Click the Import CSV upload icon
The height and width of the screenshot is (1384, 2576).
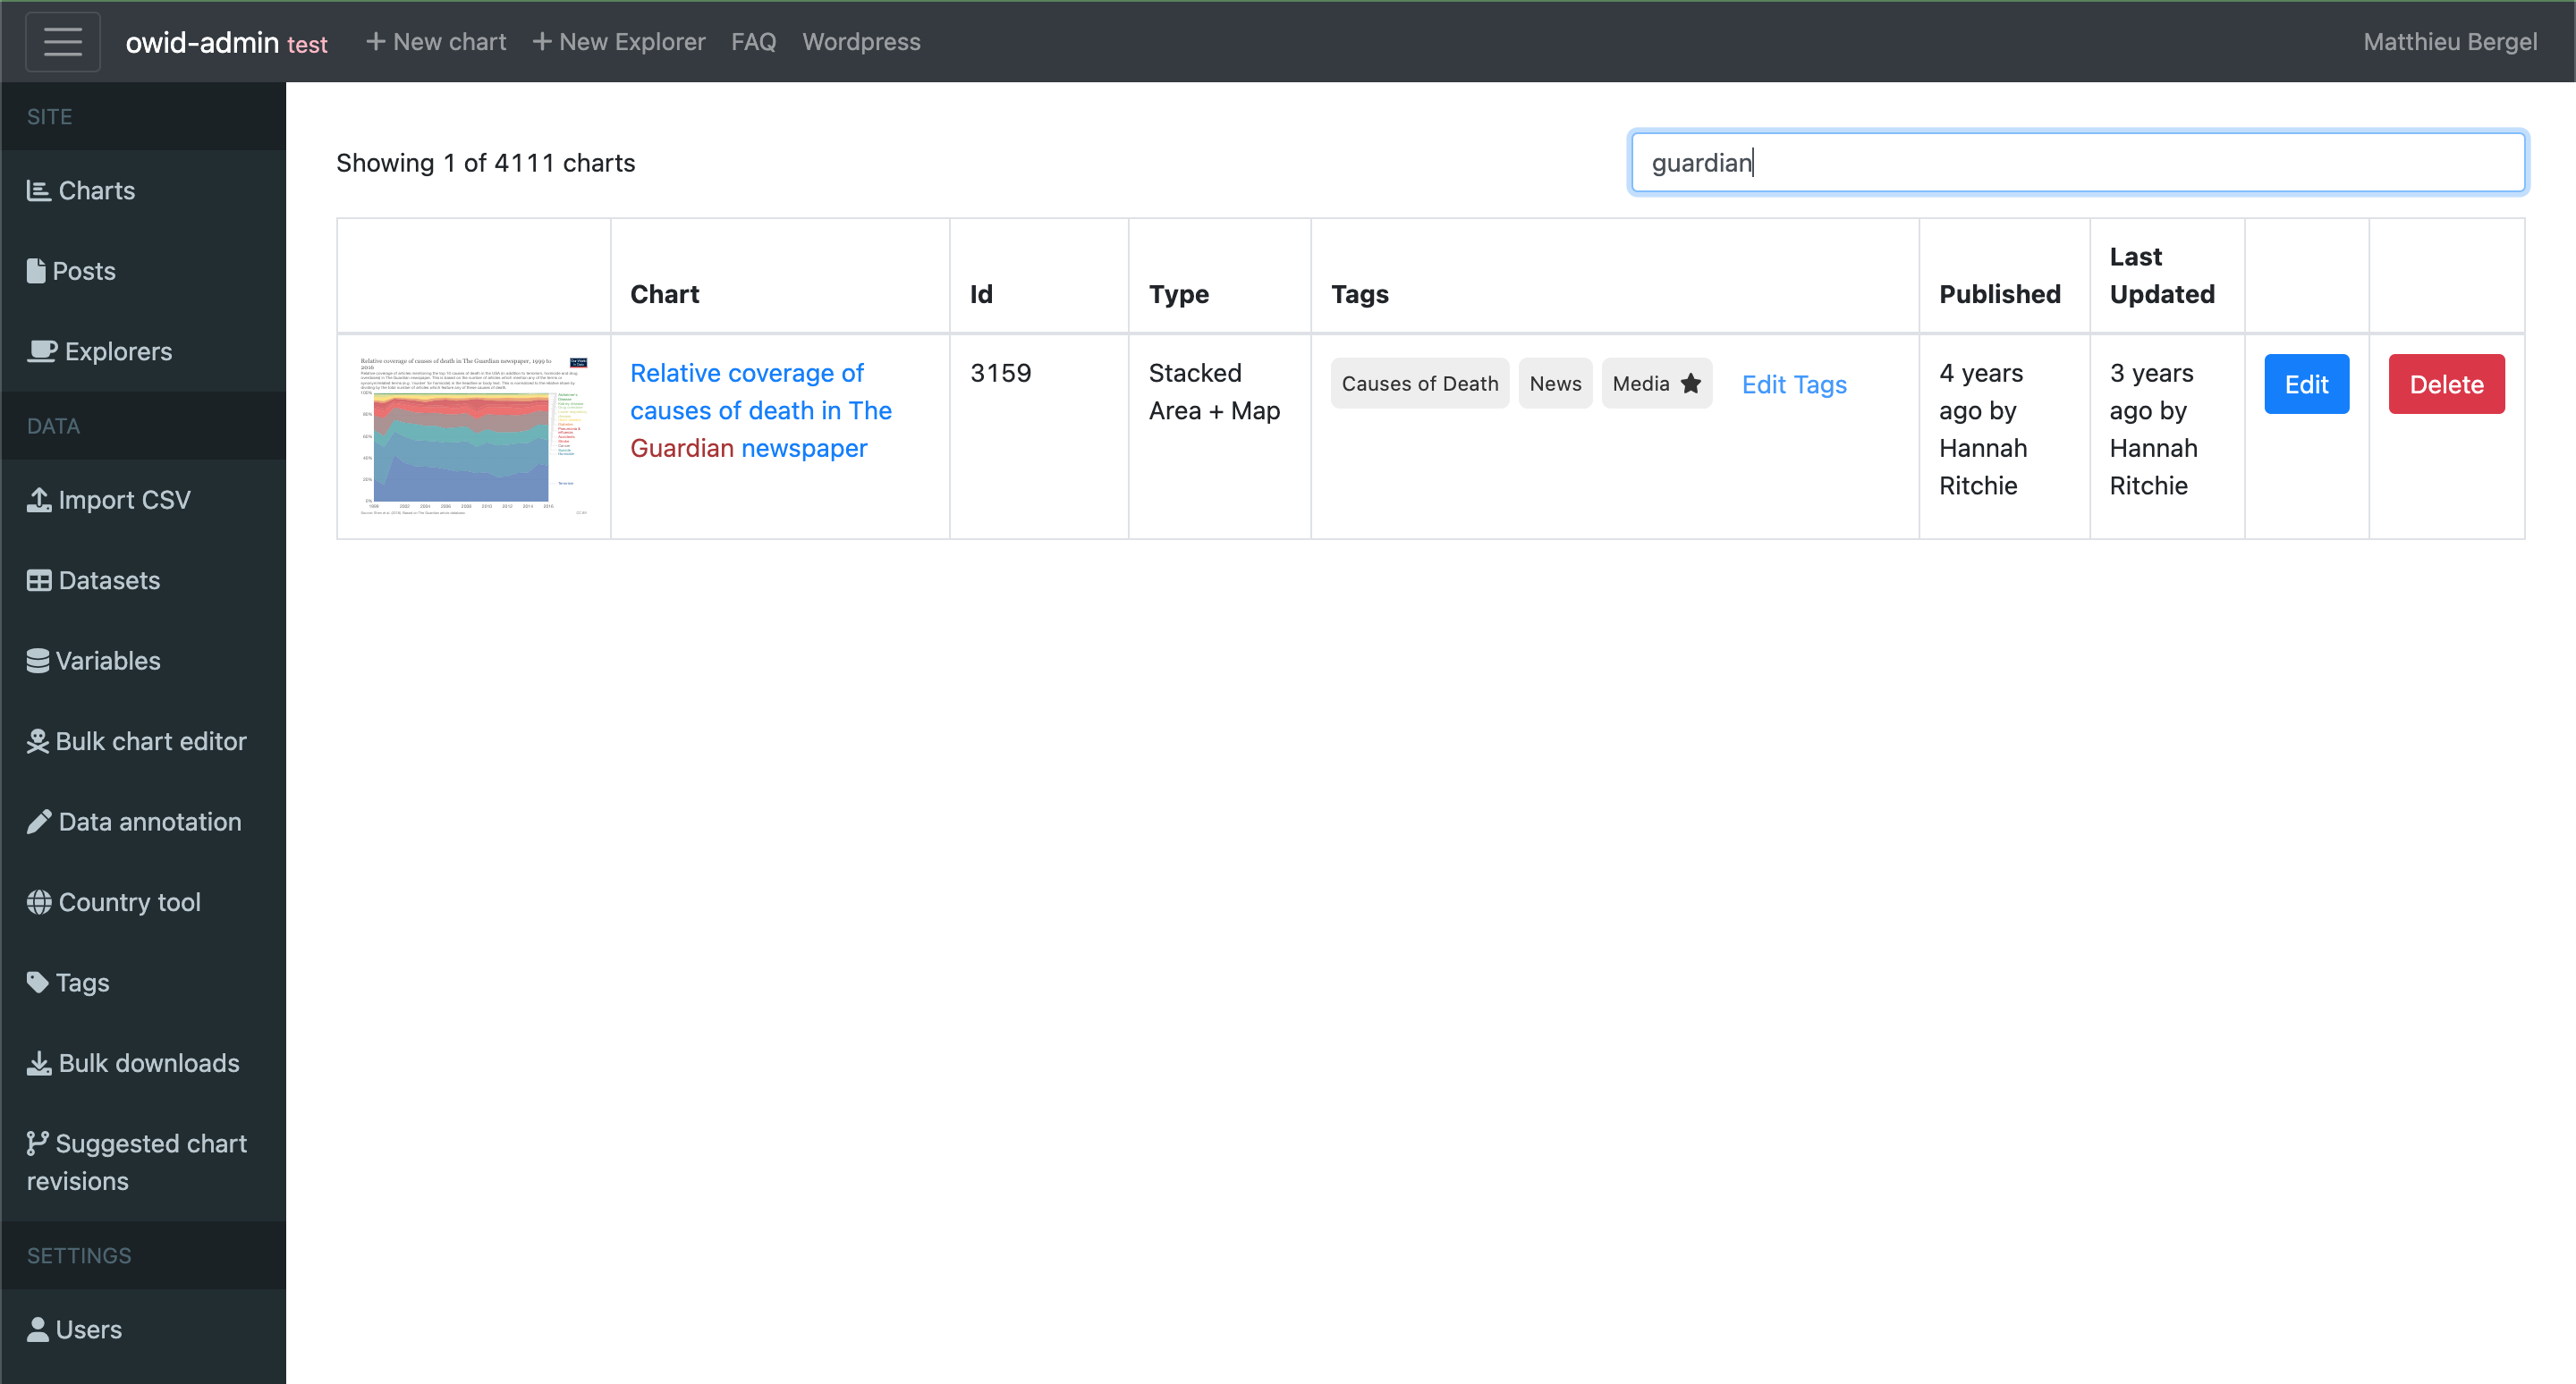pyautogui.click(x=38, y=499)
